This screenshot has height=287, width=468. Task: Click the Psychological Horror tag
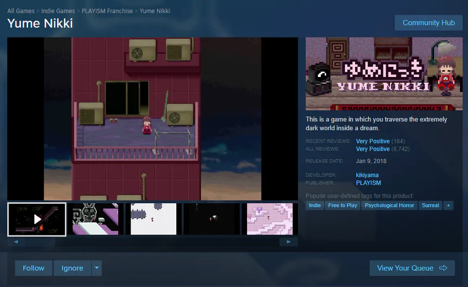(x=389, y=205)
